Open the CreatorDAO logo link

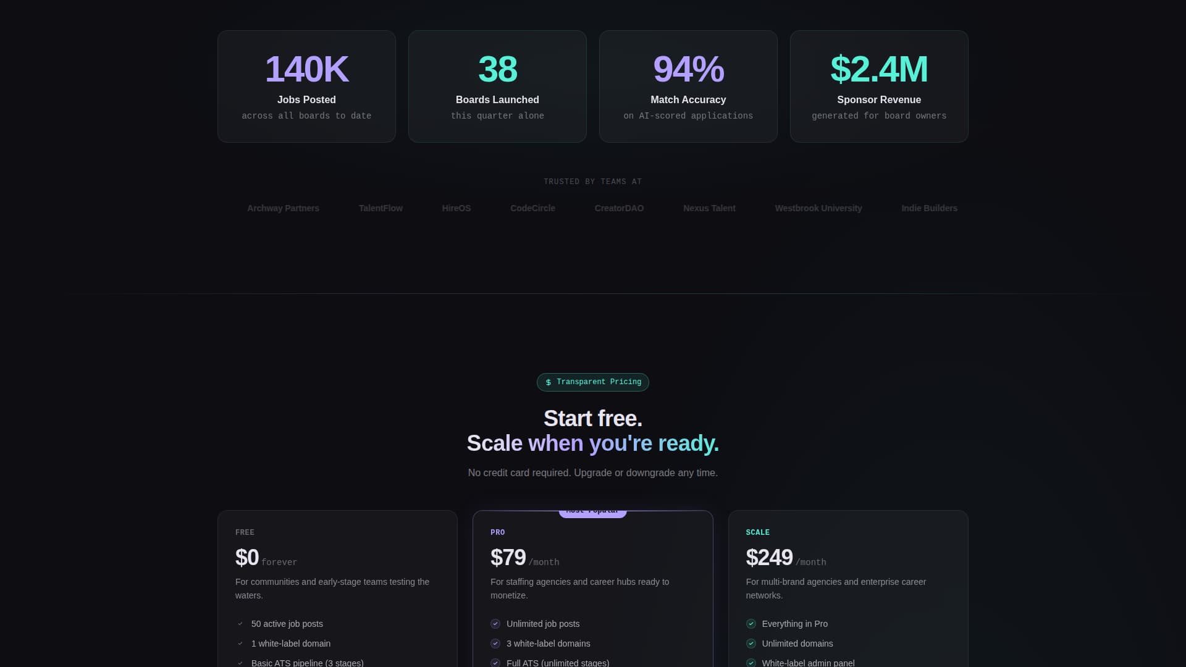619,208
